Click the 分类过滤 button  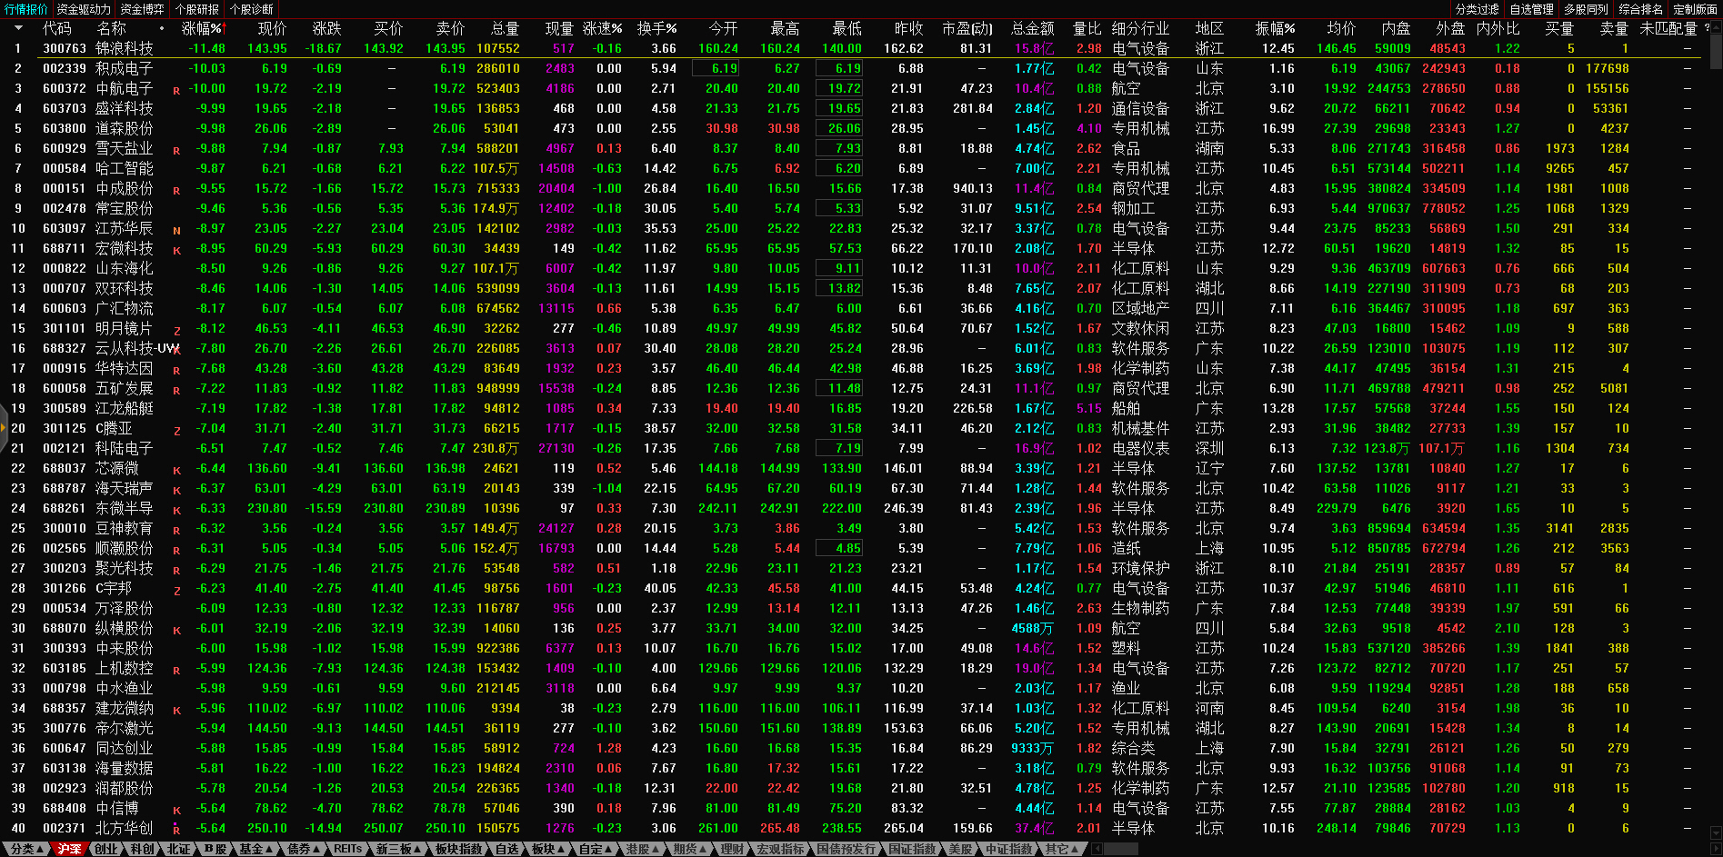tap(1477, 9)
